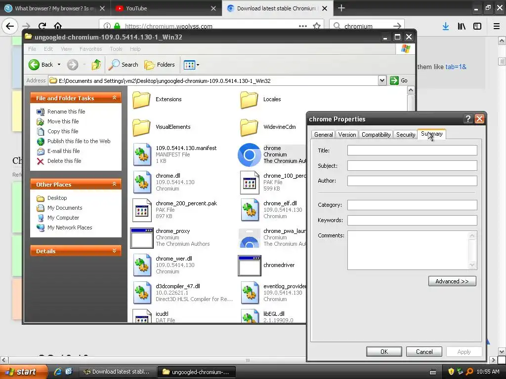Click Firefox reload page icon
The height and width of the screenshot is (379, 506).
coord(42,26)
